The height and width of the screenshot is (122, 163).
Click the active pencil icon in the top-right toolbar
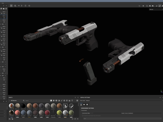tap(160, 6)
